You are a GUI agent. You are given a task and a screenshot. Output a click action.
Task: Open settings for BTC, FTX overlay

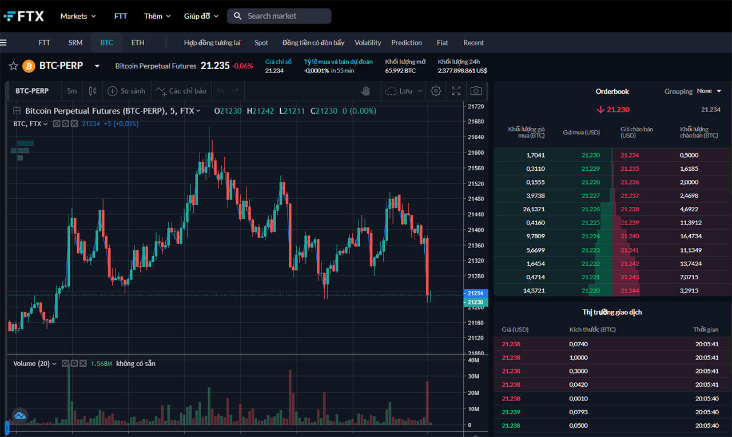66,123
